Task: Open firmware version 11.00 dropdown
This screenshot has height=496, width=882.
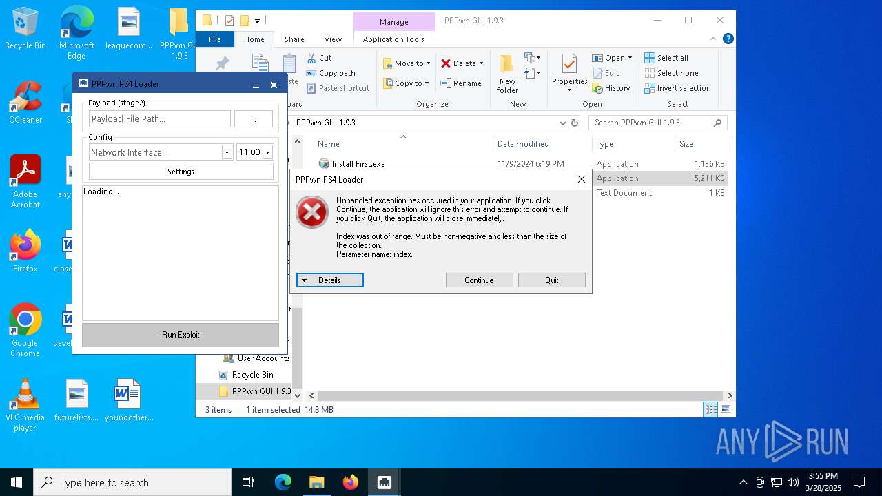Action: (267, 152)
